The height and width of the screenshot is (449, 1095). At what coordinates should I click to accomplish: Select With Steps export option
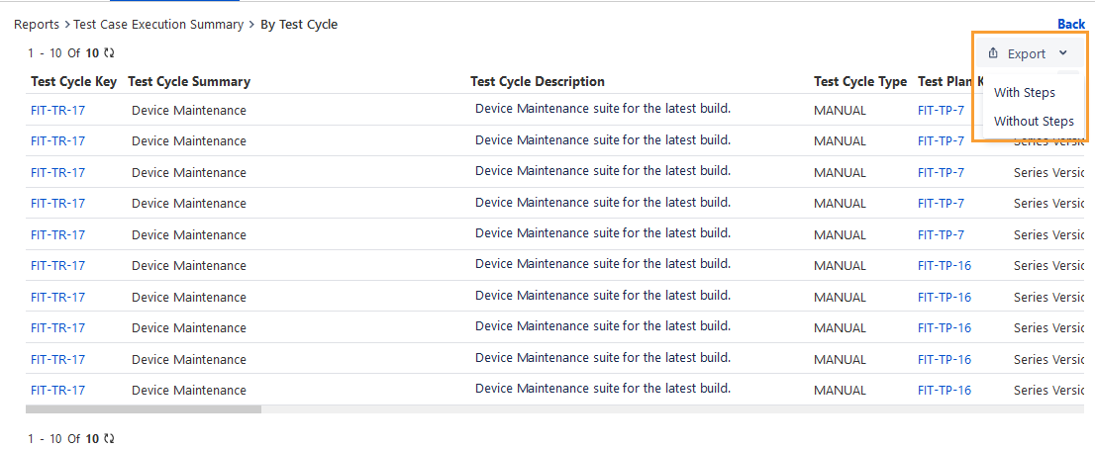click(x=1024, y=92)
